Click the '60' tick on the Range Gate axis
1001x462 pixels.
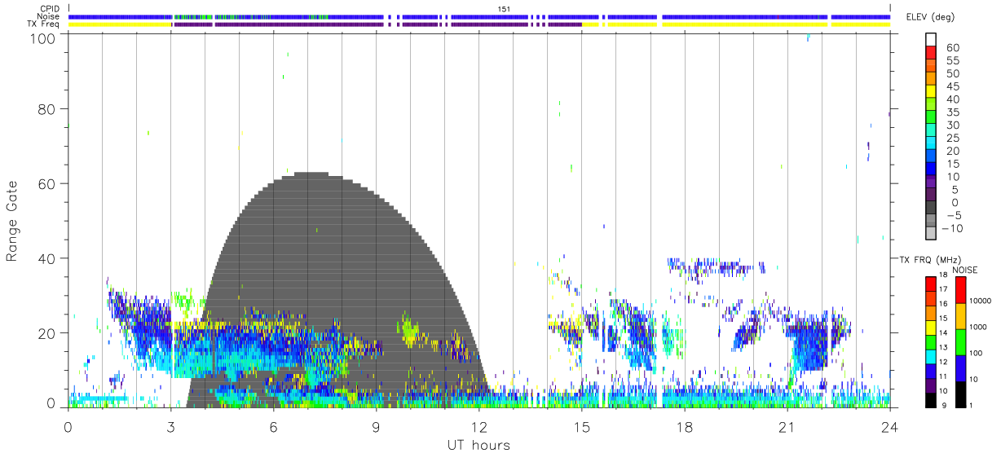click(x=46, y=183)
